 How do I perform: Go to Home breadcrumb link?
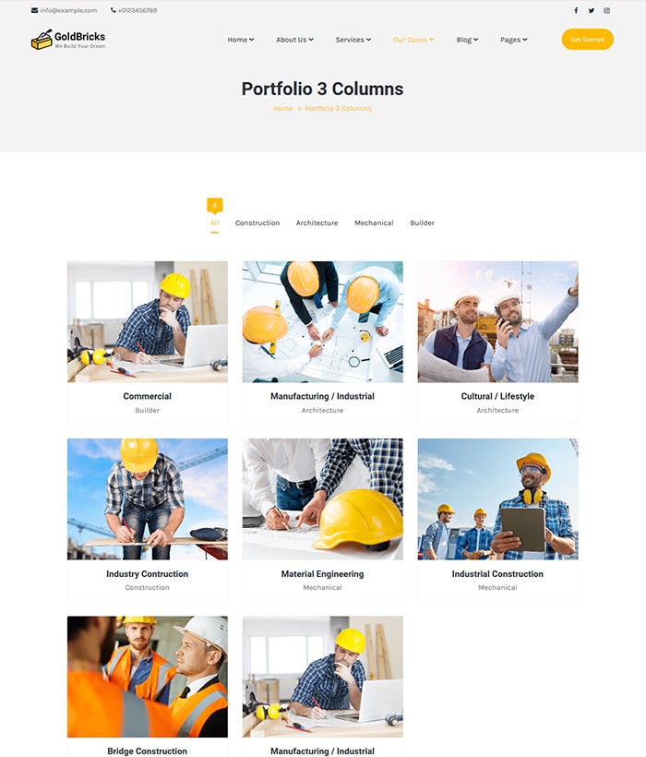(x=282, y=108)
